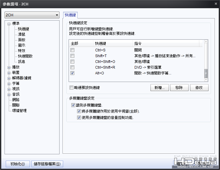The width and height of the screenshot is (220, 170).
Task: Open the 2CH profile dropdown
Action: point(32,15)
